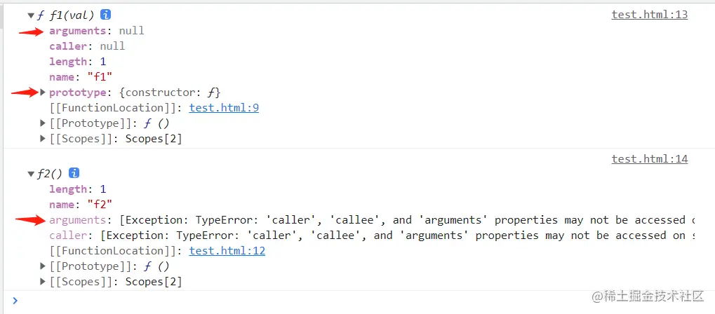Expand [[Scopes]] entry under f1
This screenshot has height=314, width=715.
tap(44, 139)
